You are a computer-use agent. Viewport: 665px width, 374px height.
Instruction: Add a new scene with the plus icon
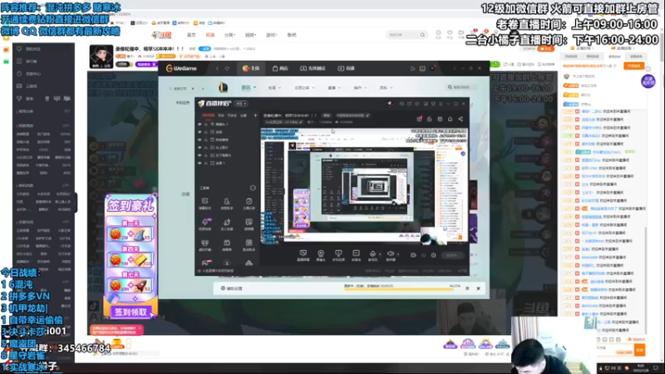click(255, 116)
